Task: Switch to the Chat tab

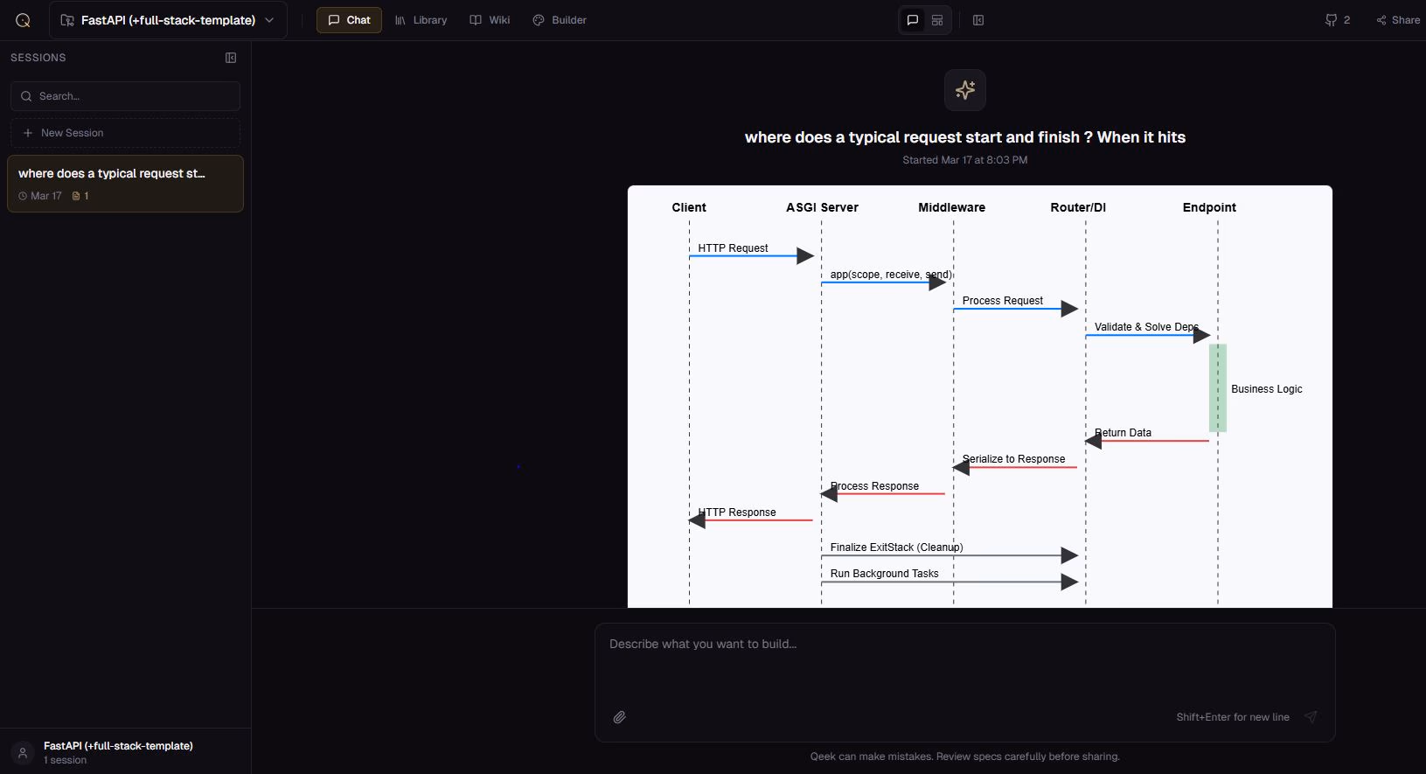Action: coord(349,20)
